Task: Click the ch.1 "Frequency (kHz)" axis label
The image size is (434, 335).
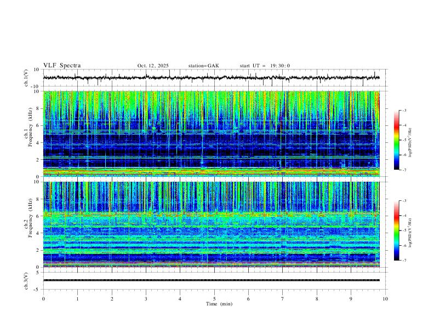Action: pos(31,127)
